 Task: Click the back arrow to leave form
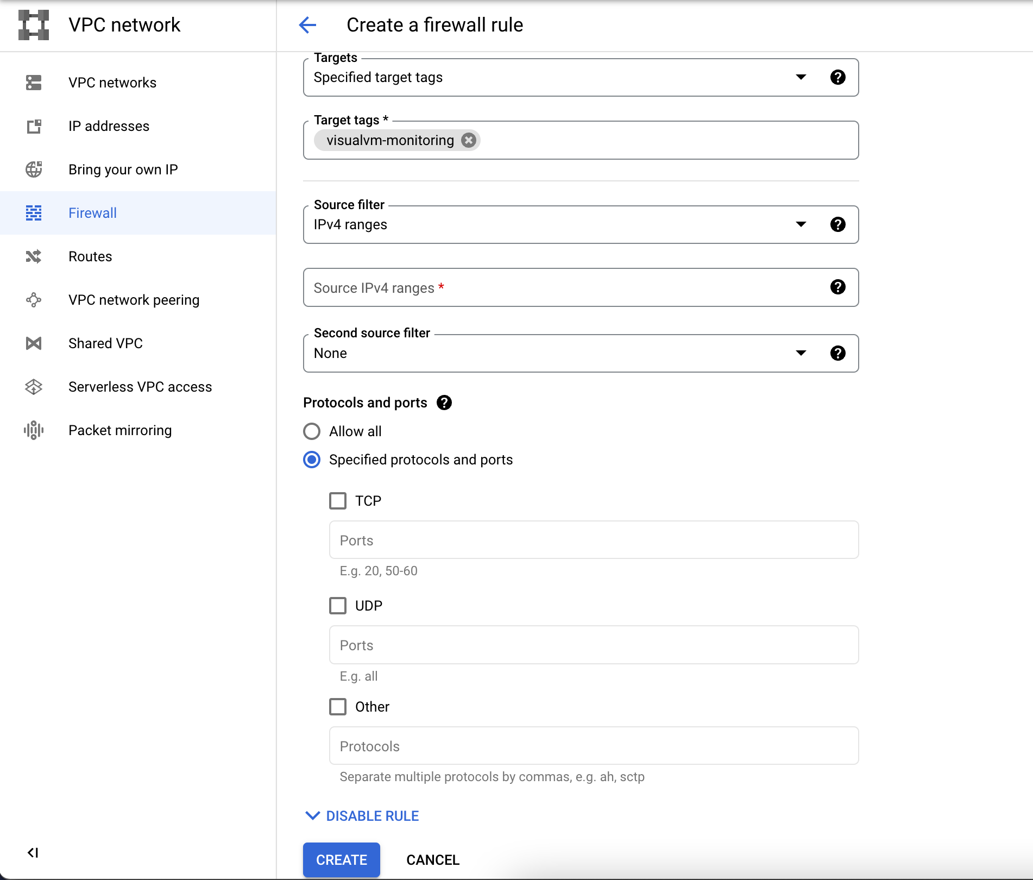pyautogui.click(x=307, y=25)
